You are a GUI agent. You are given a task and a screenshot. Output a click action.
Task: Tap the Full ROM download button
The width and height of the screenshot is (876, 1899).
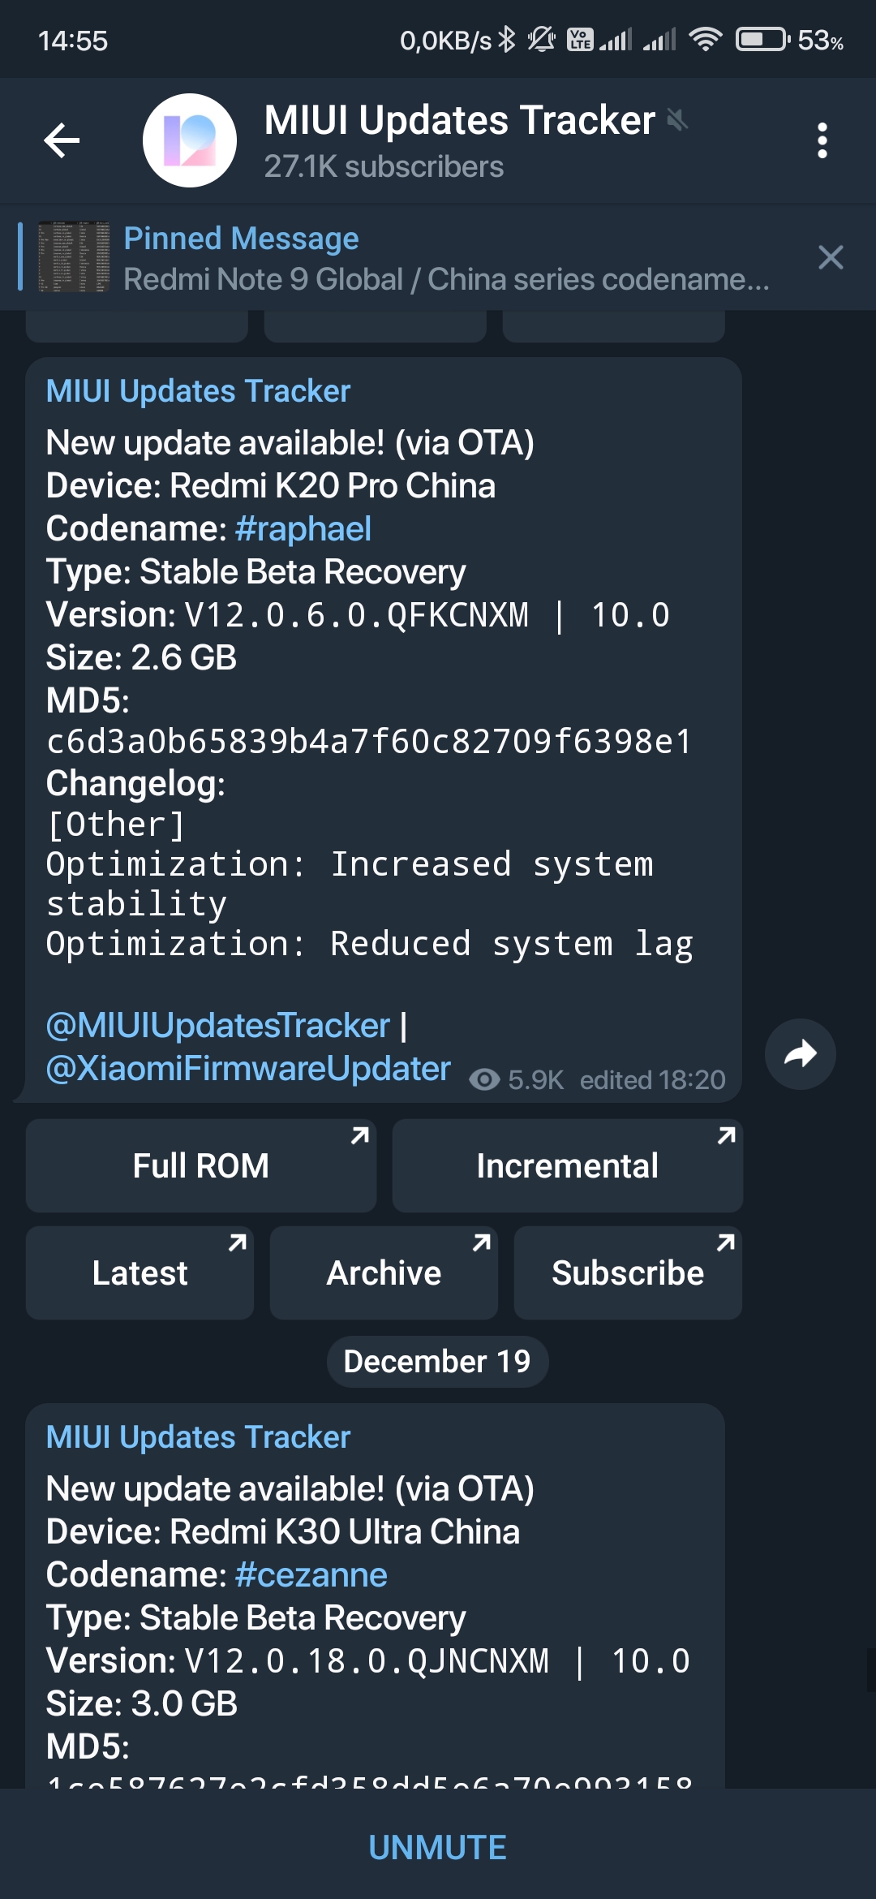tap(201, 1165)
